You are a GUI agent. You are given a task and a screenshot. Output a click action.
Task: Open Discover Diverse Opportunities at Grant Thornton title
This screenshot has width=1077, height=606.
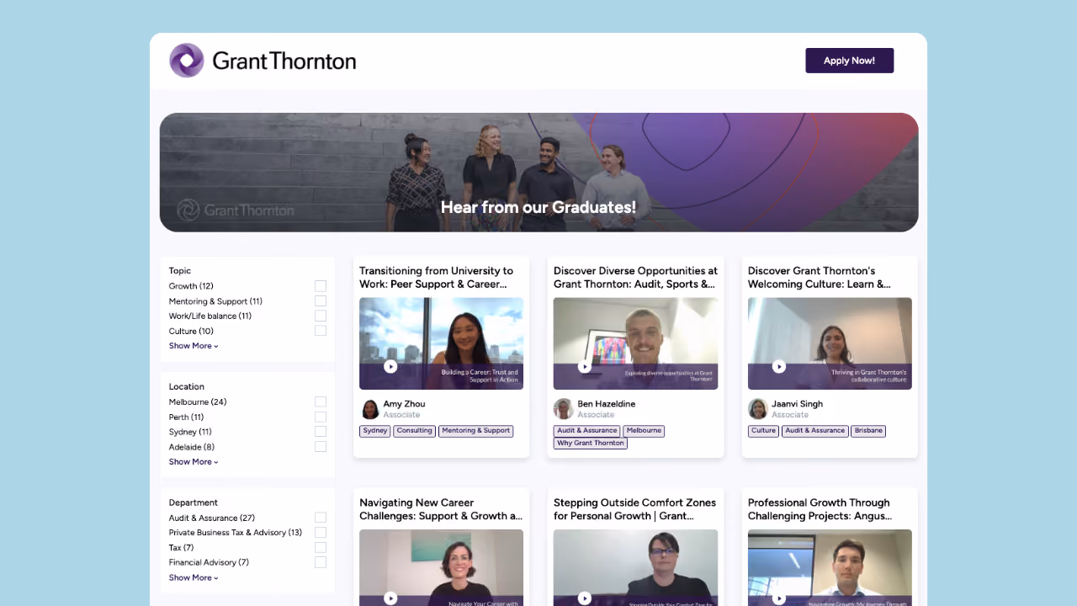635,278
